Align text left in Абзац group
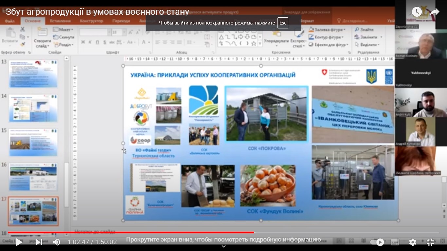The image size is (447, 251). tap(158, 42)
